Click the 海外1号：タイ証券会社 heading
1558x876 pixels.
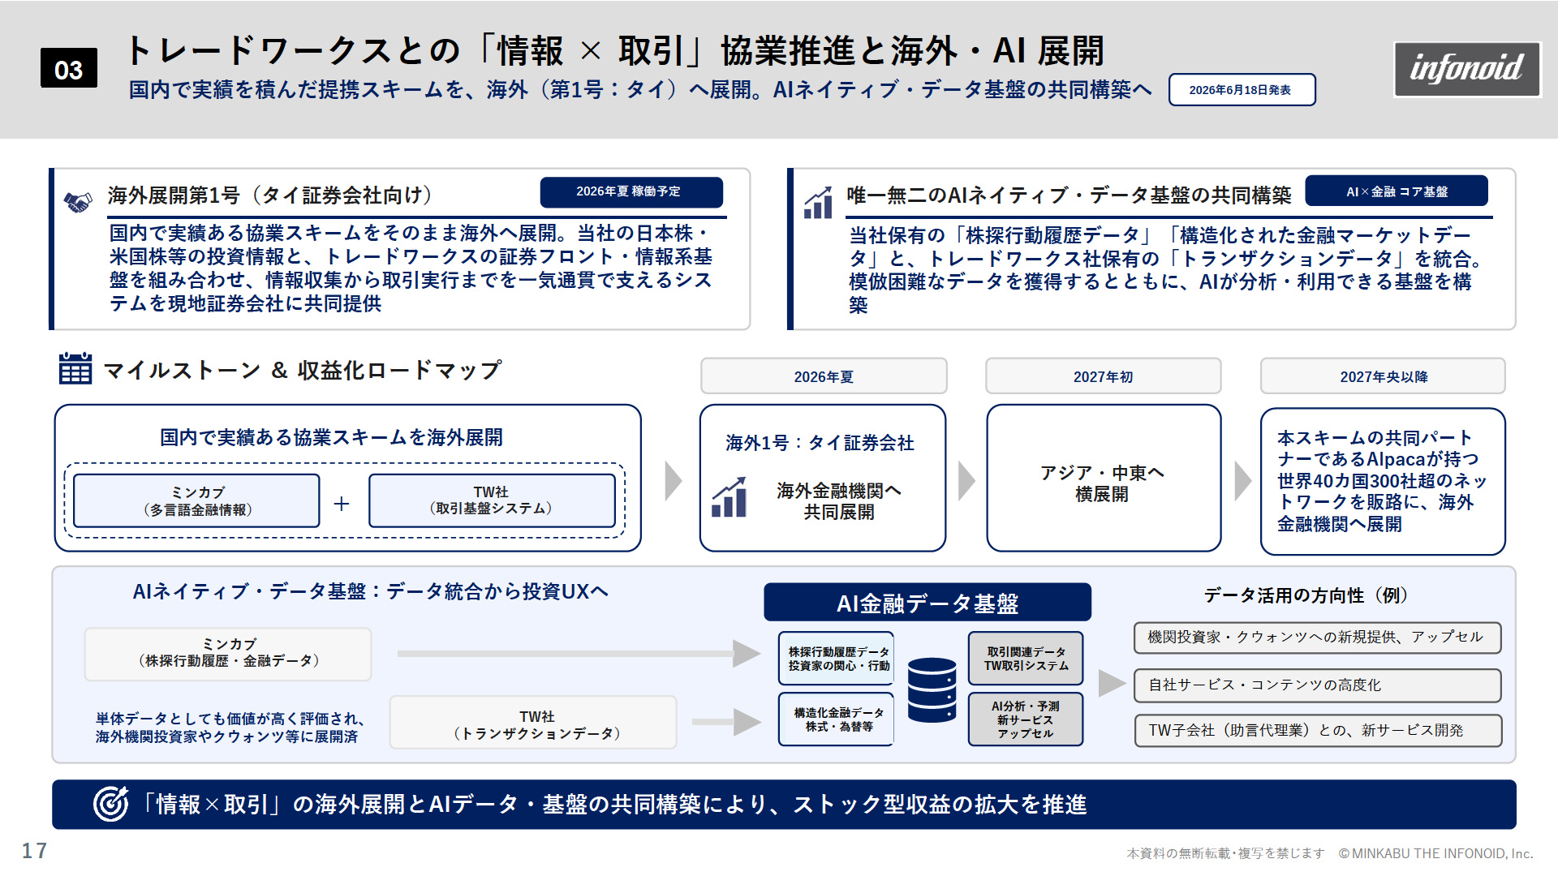(820, 443)
